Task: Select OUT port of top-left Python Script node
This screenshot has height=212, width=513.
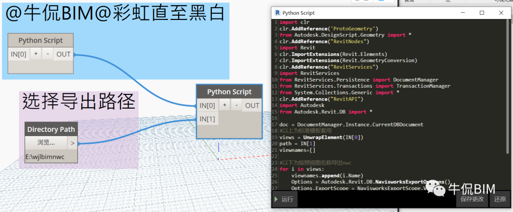Action: click(x=64, y=54)
